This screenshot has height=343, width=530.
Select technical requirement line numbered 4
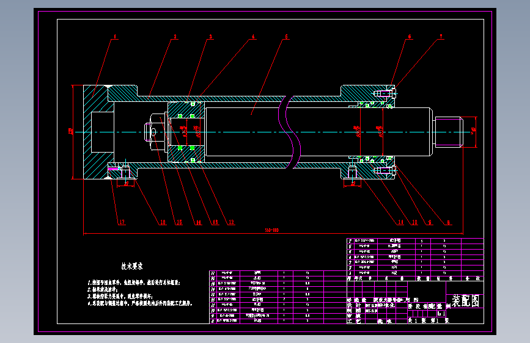pyautogui.click(x=140, y=303)
